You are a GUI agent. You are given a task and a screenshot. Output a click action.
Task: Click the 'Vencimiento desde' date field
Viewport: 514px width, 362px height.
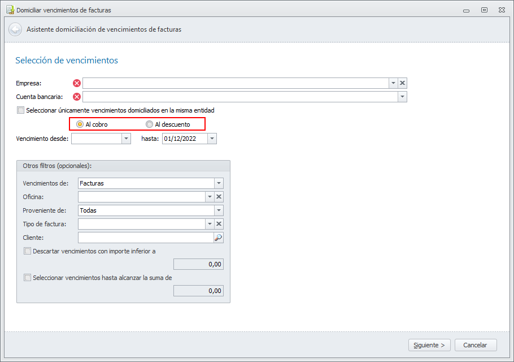tap(97, 139)
